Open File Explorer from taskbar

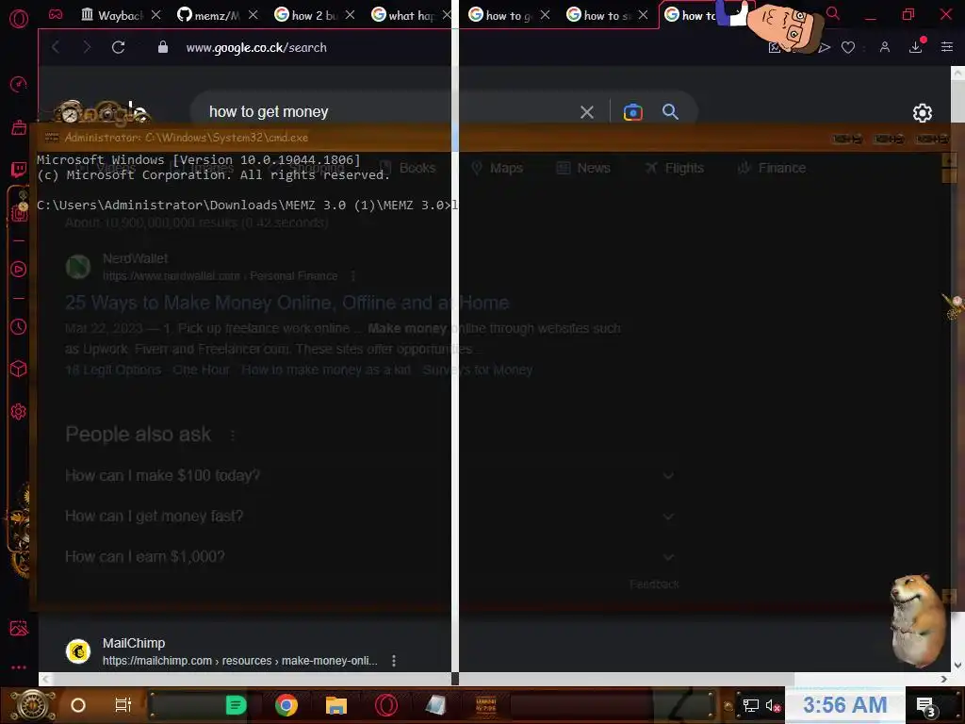point(336,705)
